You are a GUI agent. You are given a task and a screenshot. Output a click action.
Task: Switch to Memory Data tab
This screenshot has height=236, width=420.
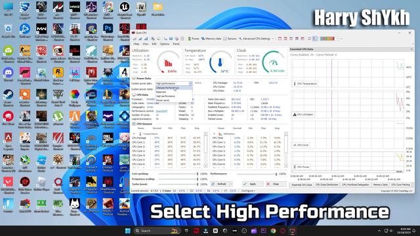380,185
